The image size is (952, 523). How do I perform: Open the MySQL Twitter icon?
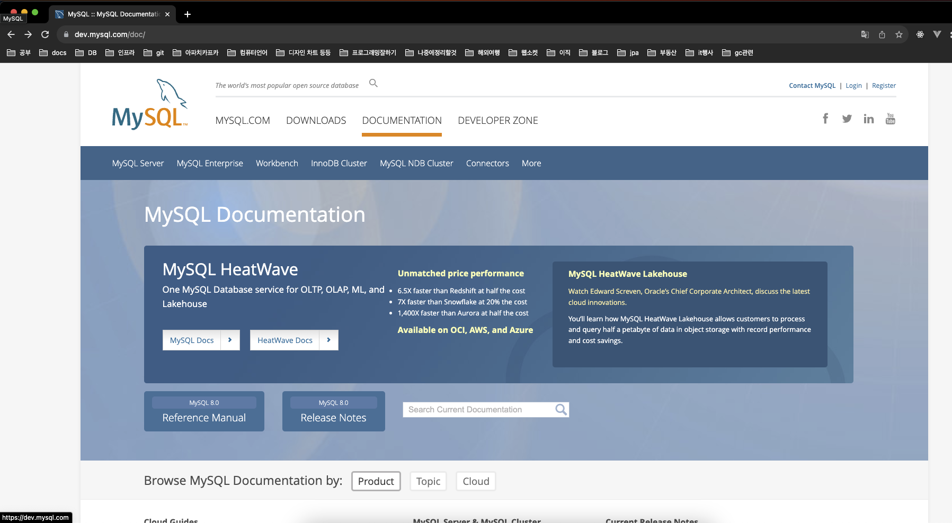tap(847, 119)
